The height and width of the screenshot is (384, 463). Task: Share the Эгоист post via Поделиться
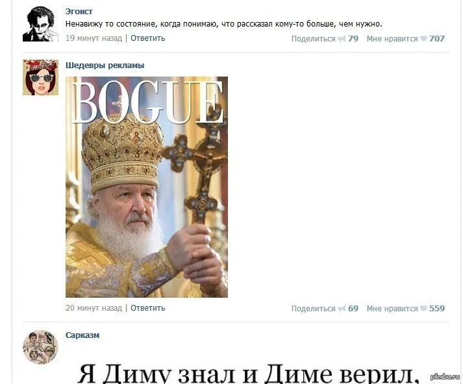[x=313, y=39]
